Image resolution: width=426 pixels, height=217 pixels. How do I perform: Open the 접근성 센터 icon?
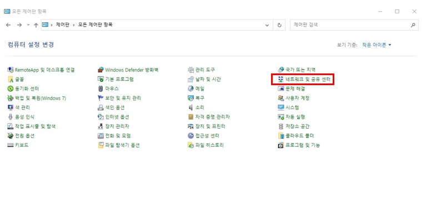click(x=191, y=136)
